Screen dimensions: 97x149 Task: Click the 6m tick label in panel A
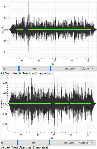click(55, 61)
